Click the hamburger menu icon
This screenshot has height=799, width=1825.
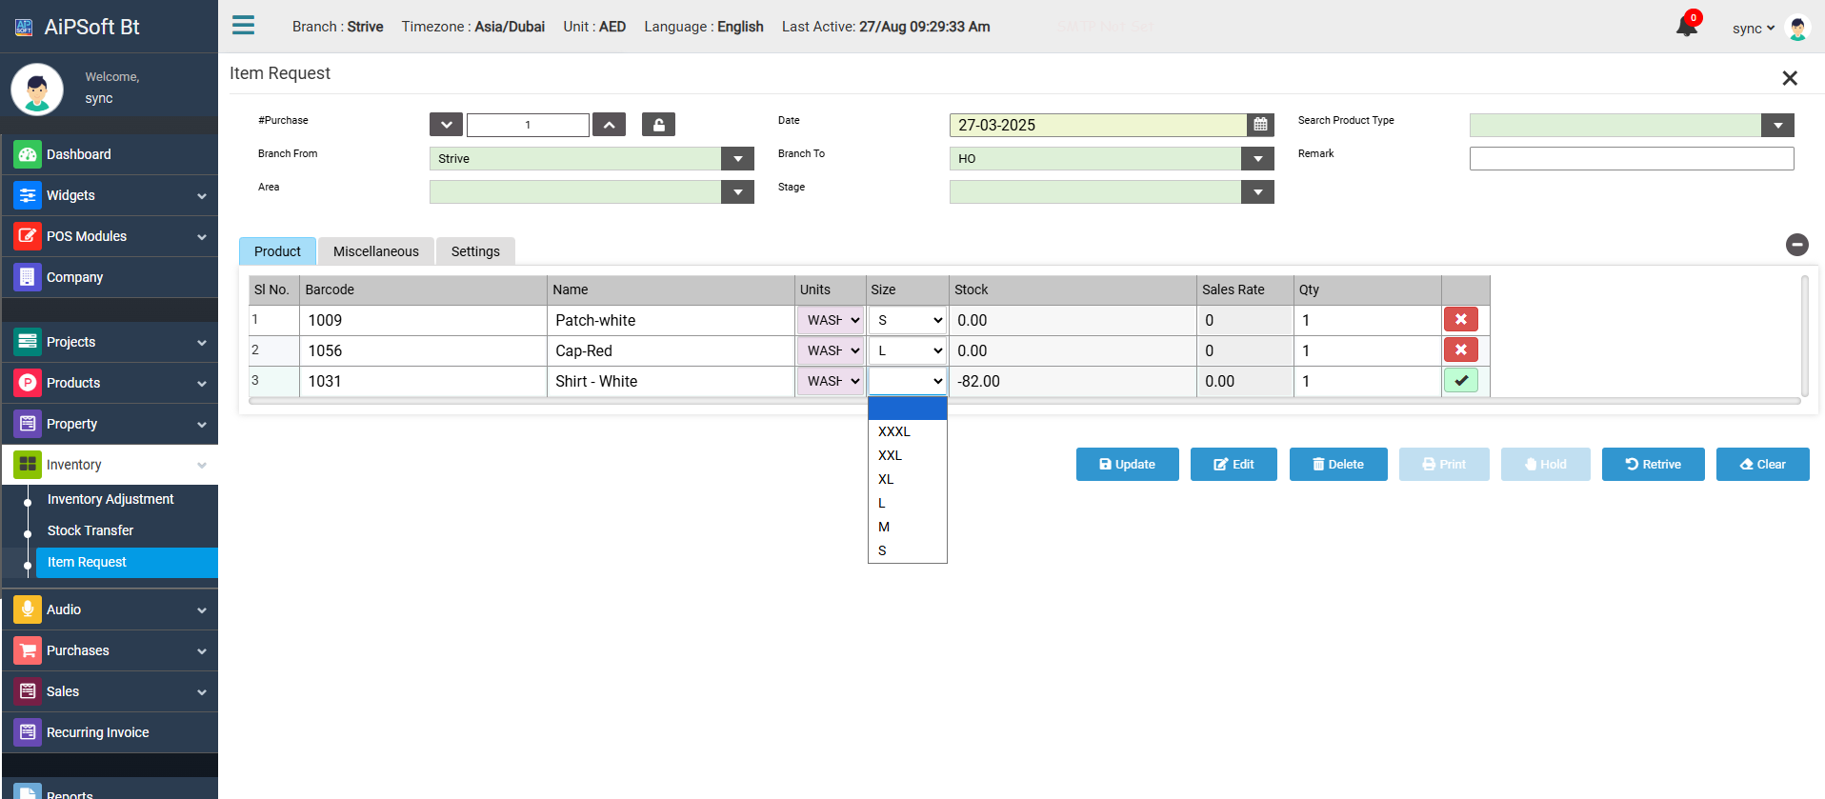tap(243, 26)
